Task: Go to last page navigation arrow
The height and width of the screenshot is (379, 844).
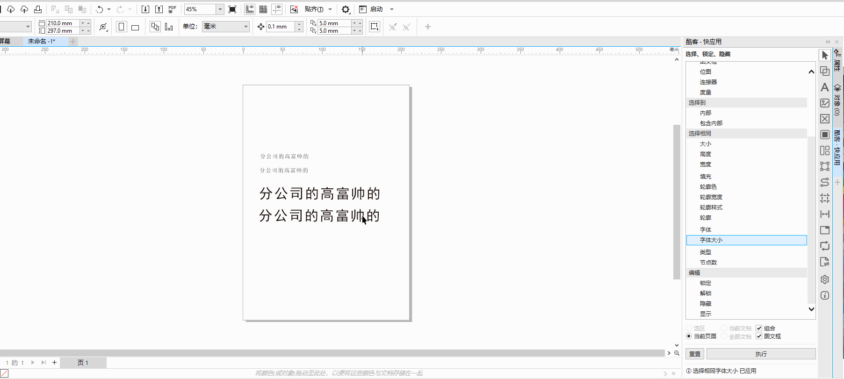Action: coord(43,362)
